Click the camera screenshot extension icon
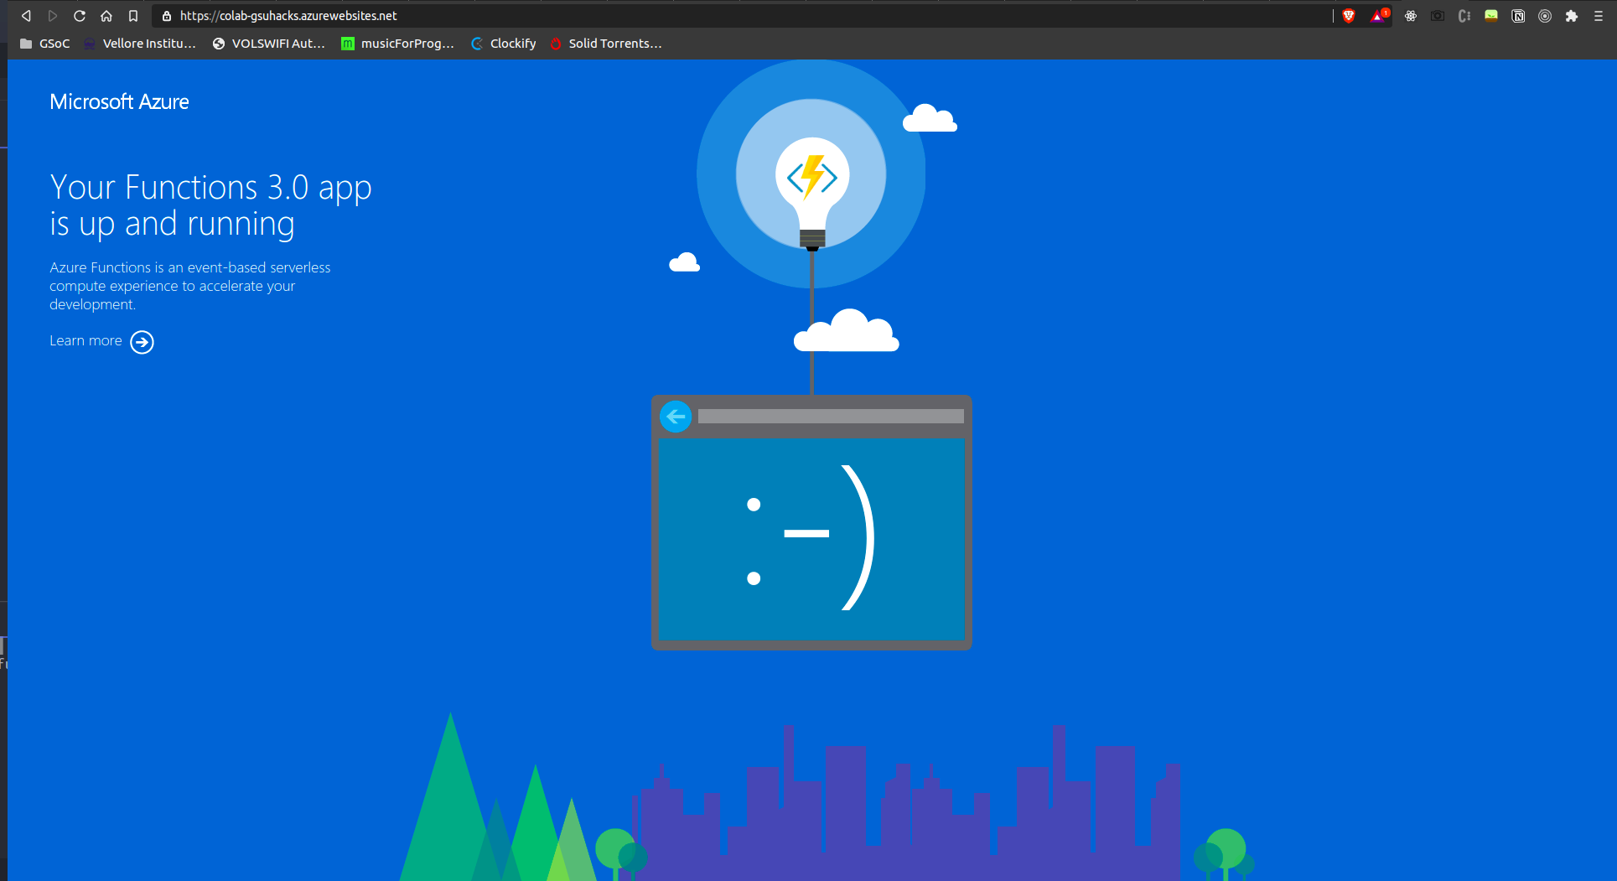The image size is (1617, 881). [x=1438, y=16]
